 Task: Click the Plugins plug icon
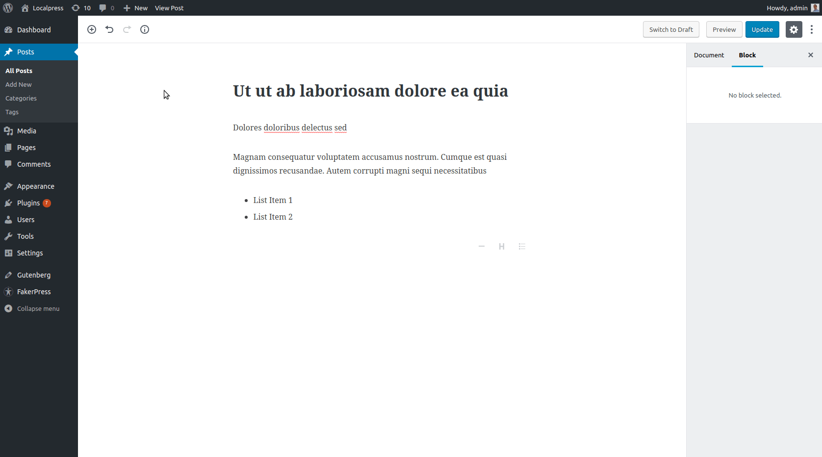click(8, 203)
